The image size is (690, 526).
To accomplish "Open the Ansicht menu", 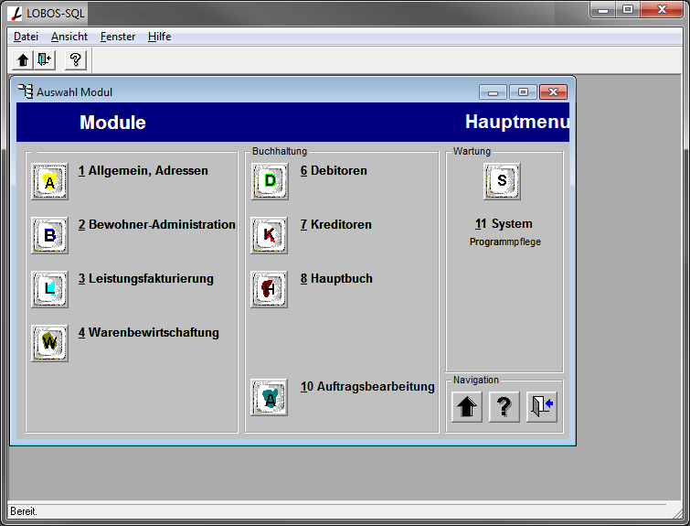I will click(x=69, y=37).
